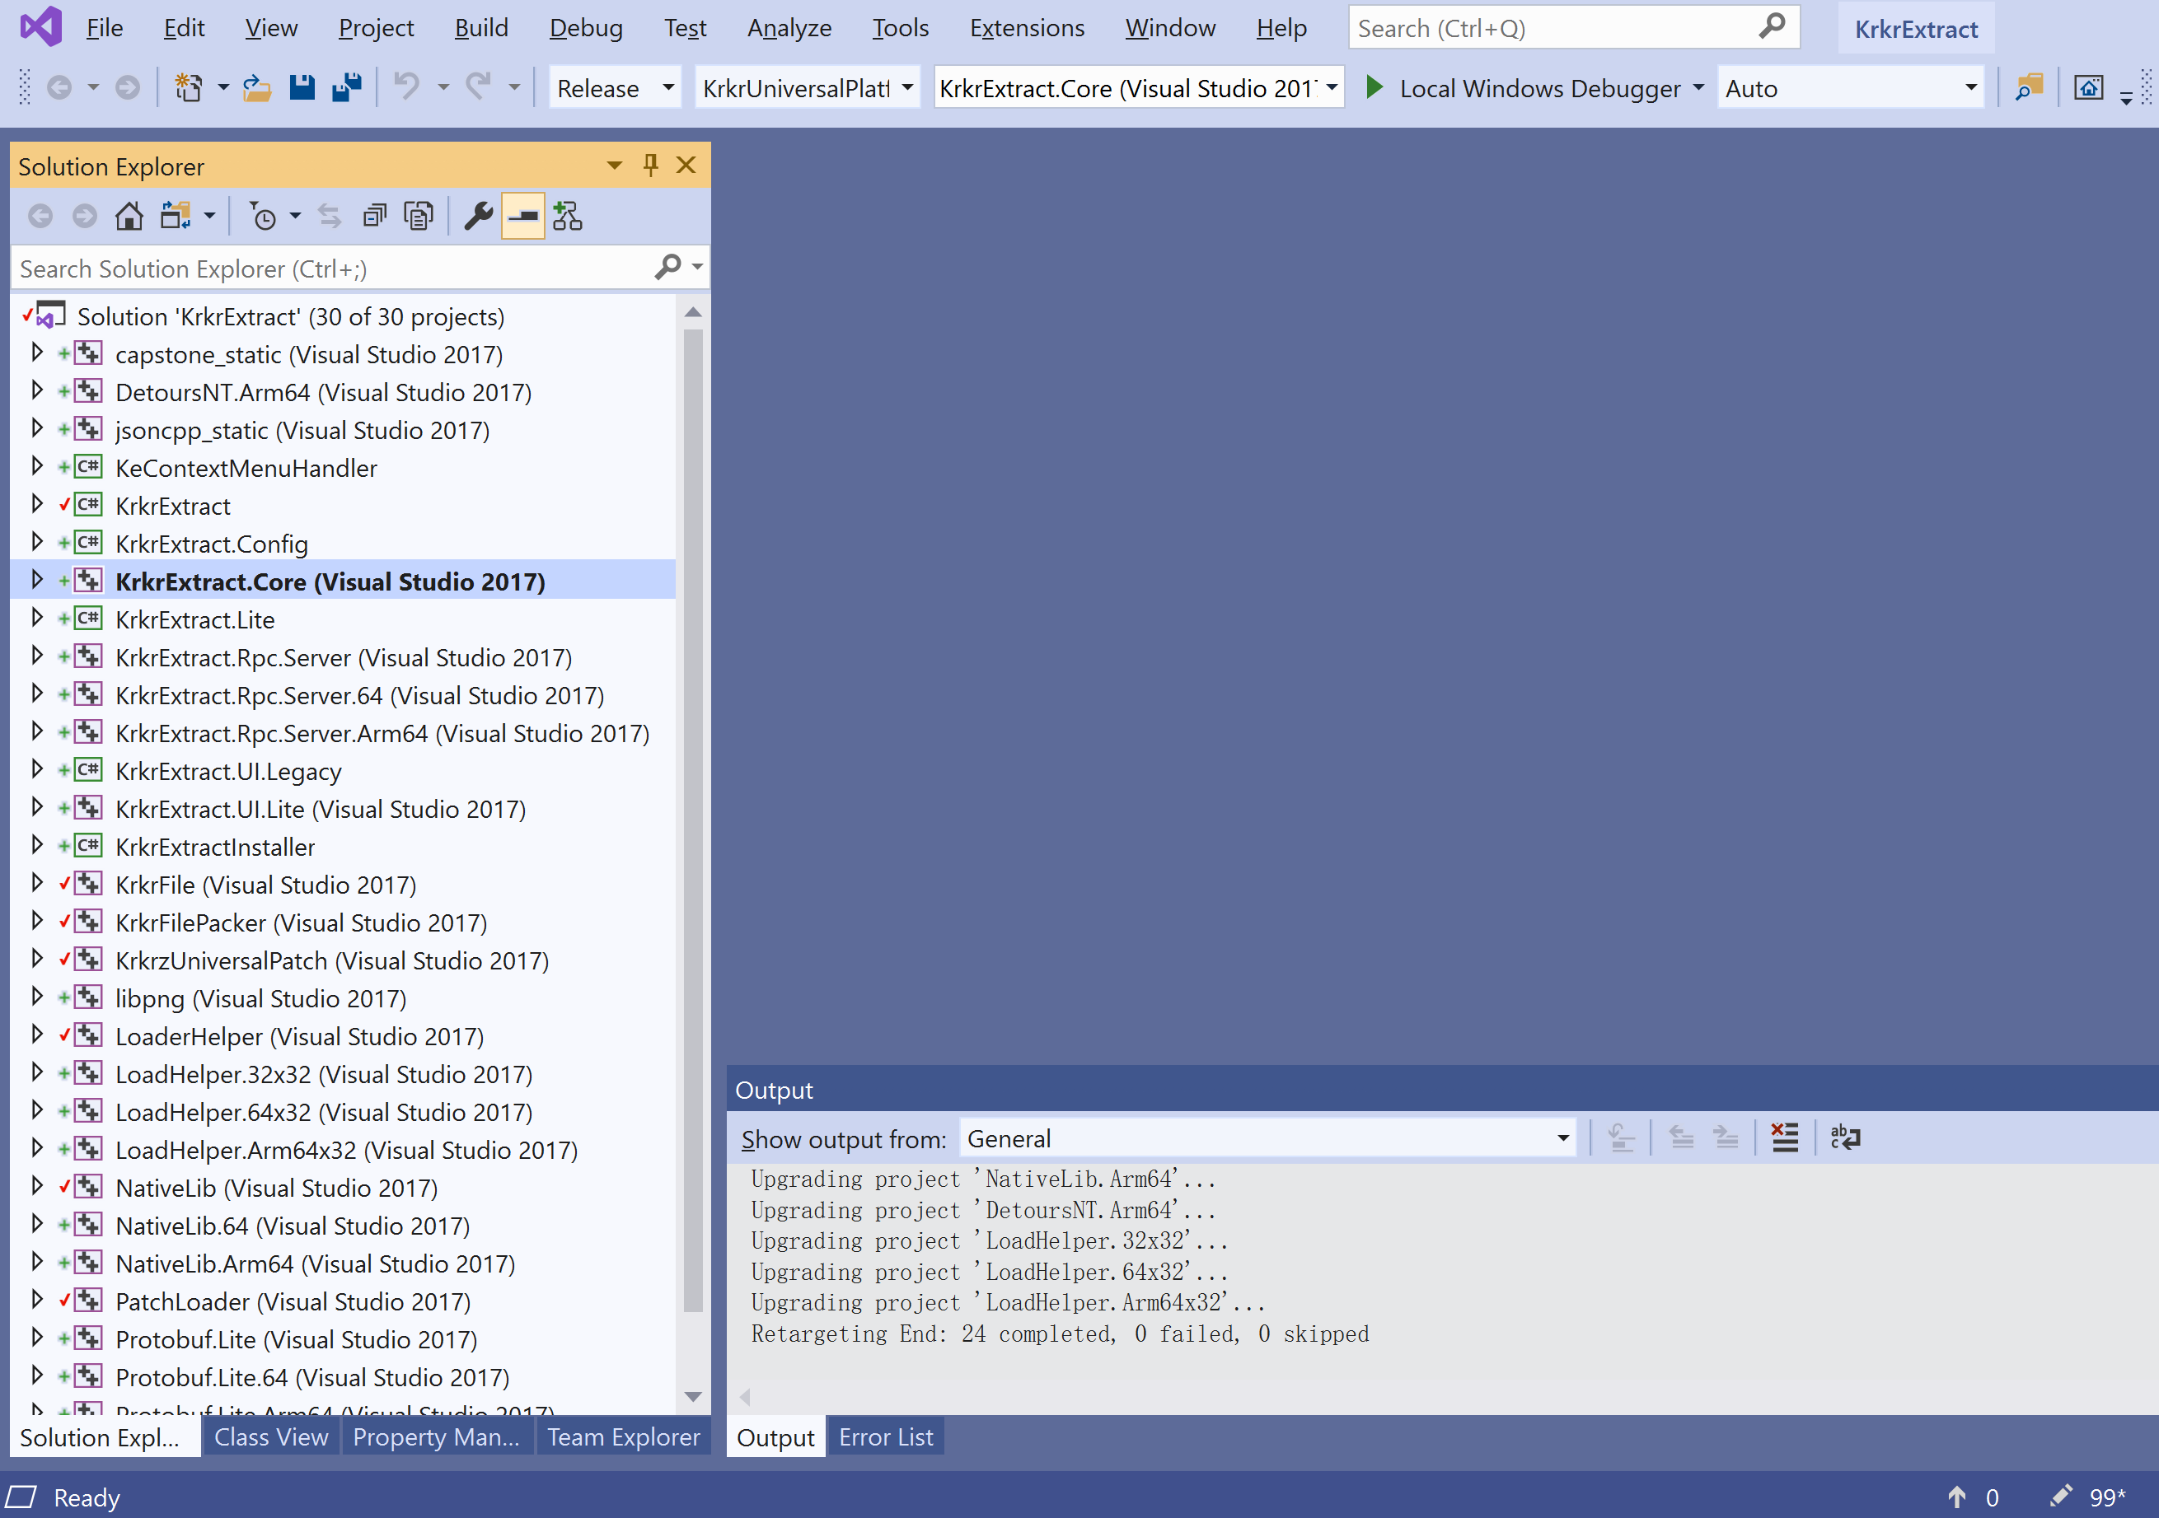
Task: Open the Build menu
Action: pyautogui.click(x=480, y=28)
